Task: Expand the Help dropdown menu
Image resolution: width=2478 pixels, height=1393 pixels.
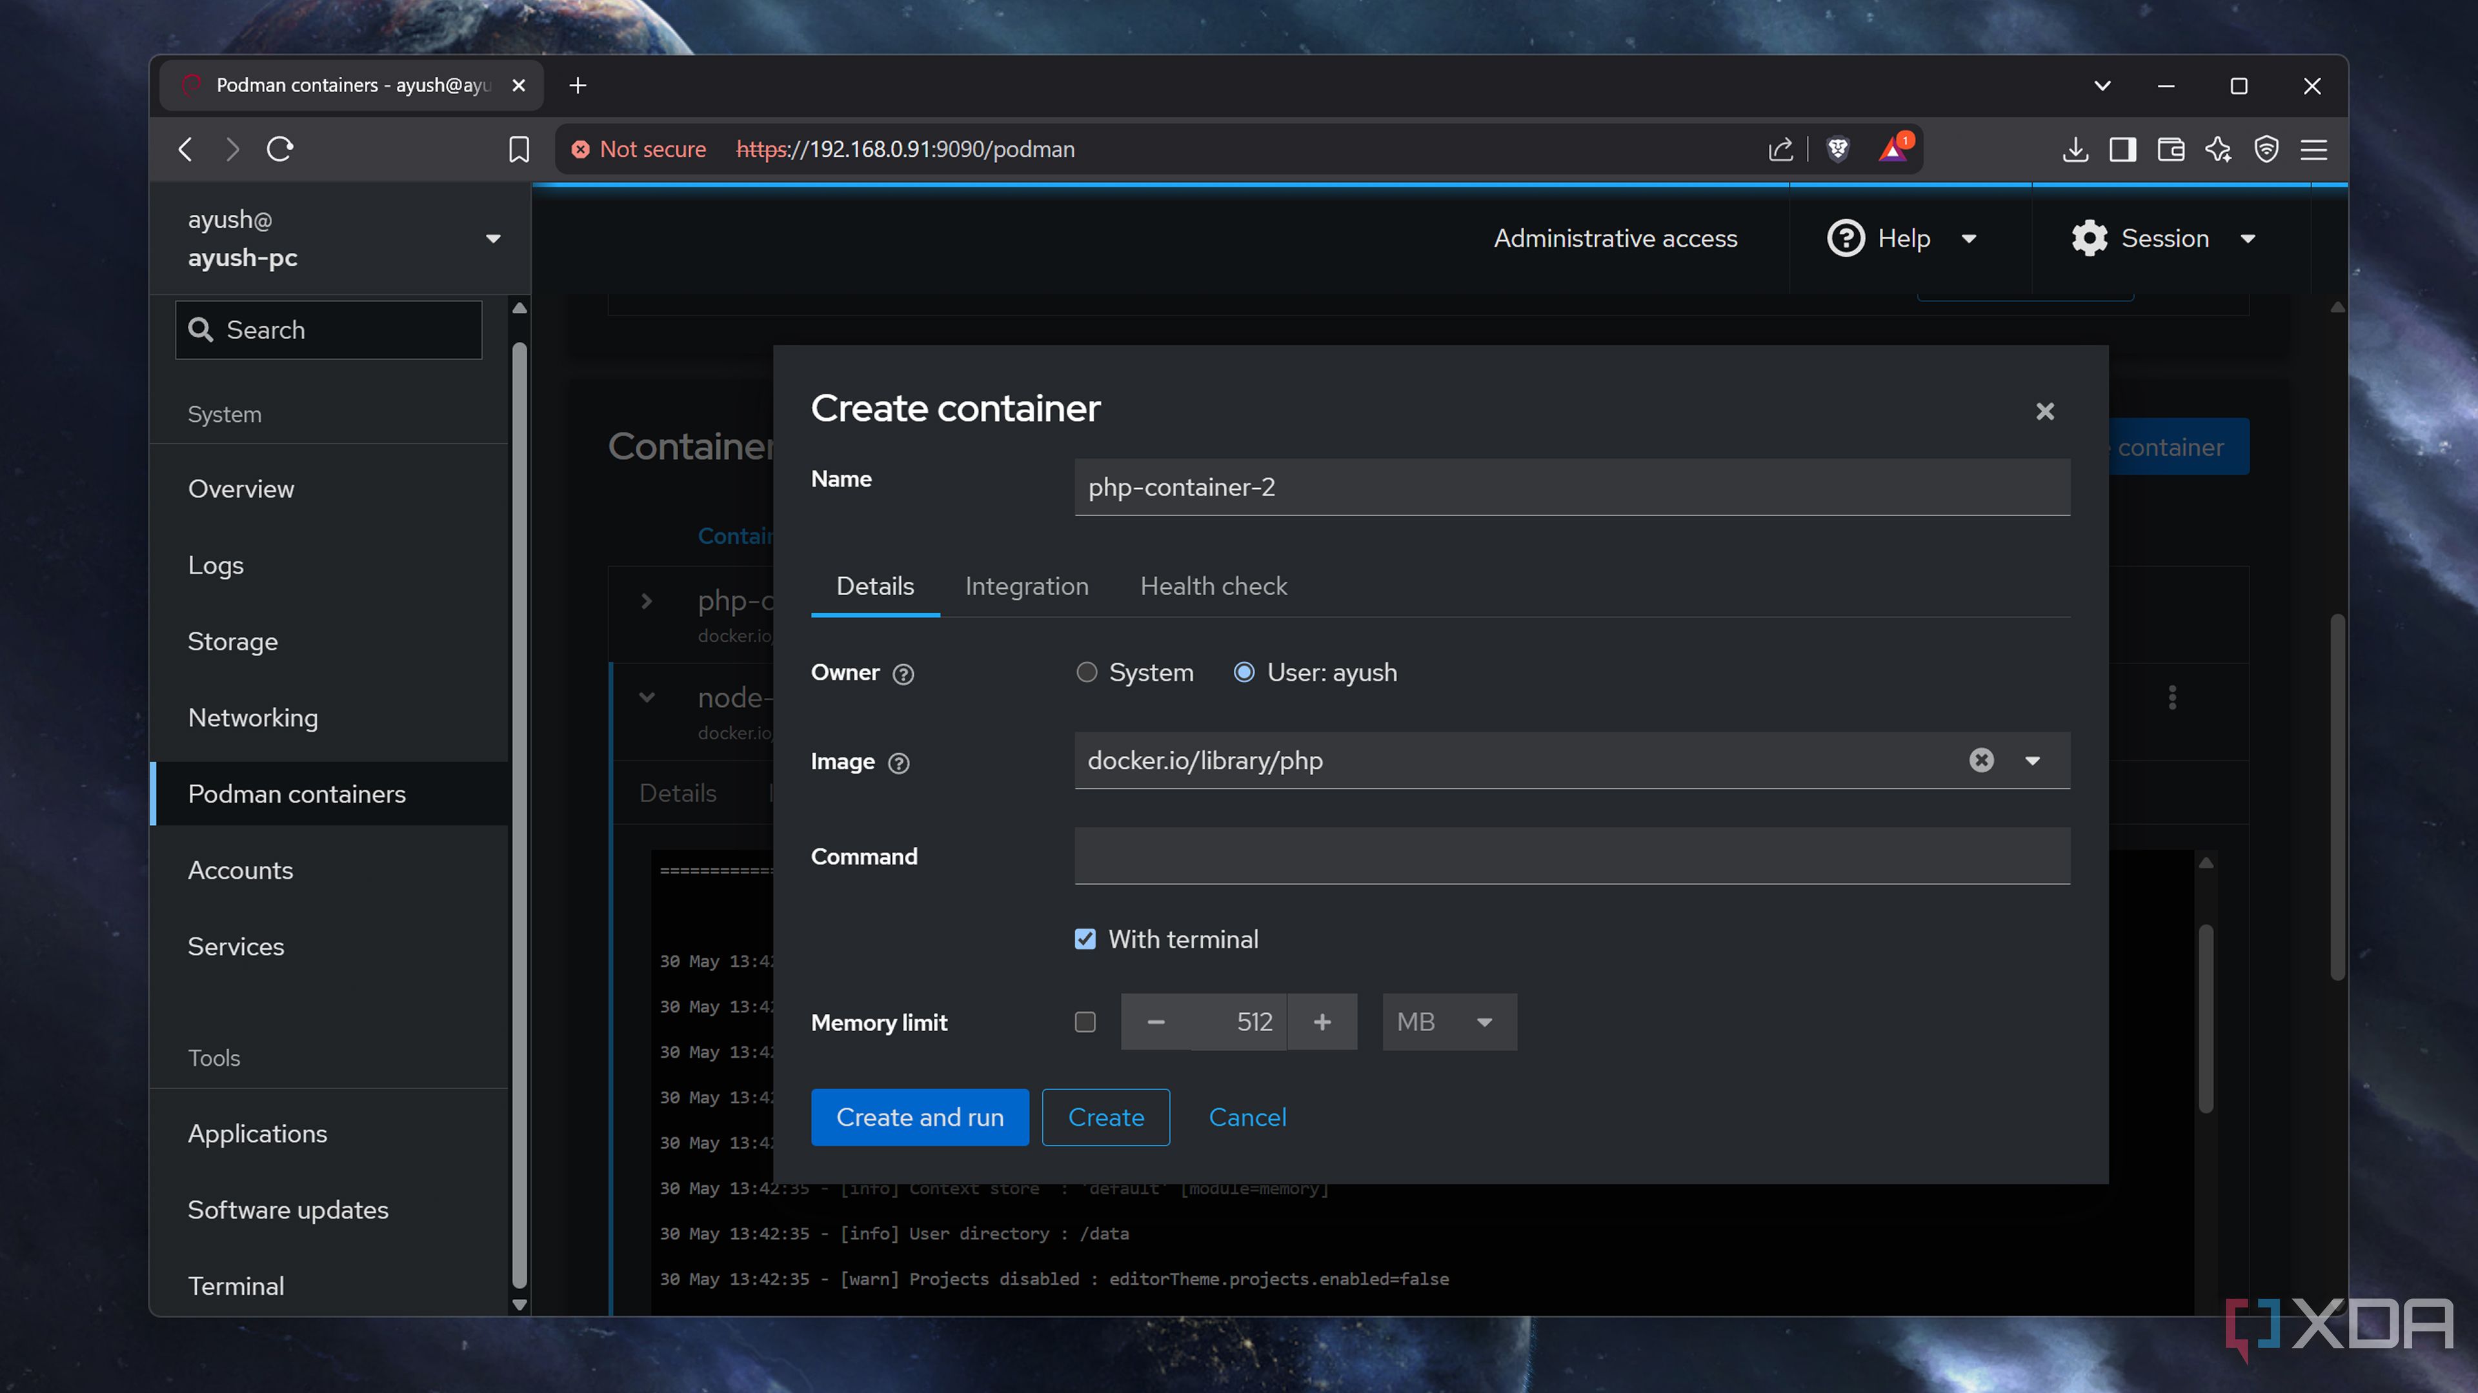Action: click(x=1968, y=239)
